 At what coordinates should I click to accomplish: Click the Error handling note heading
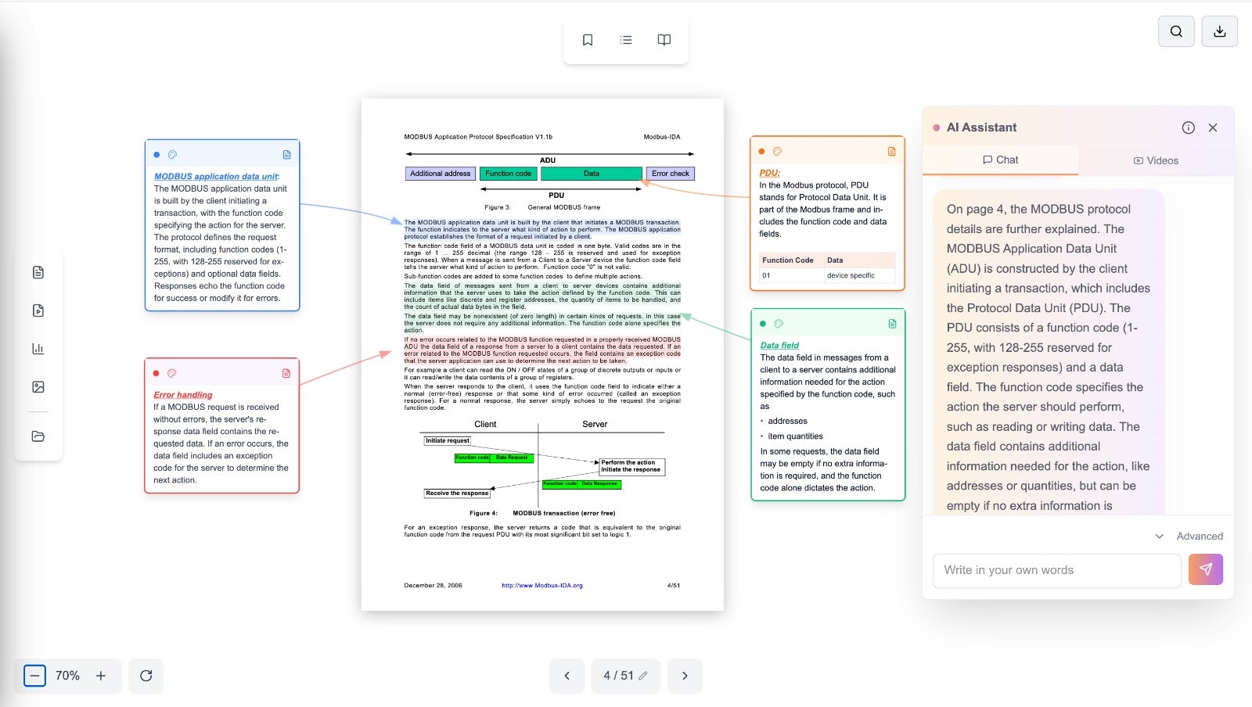pos(183,395)
